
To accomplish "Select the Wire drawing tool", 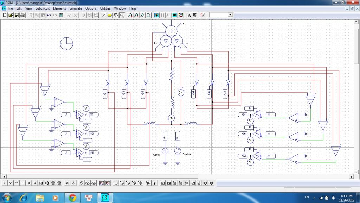I will pyautogui.click(x=104, y=15).
